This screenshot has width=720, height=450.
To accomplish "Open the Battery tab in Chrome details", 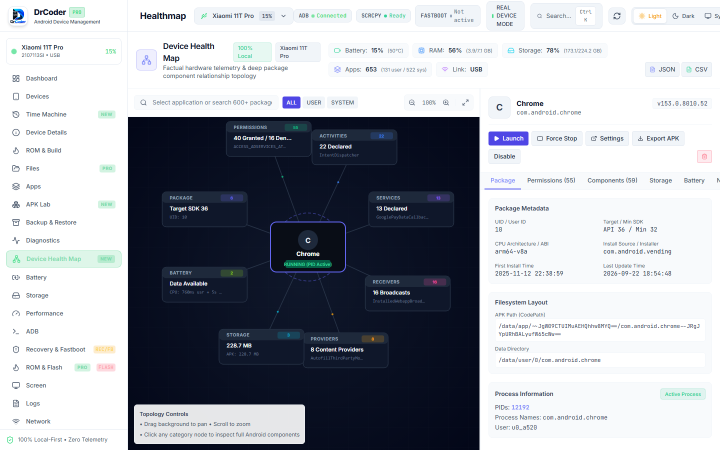I will 694,180.
